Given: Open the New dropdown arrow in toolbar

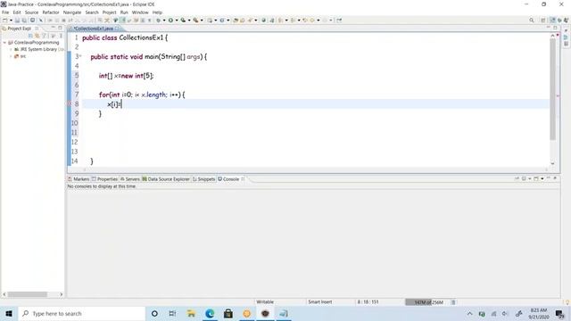Looking at the screenshot, I should 11,20.
